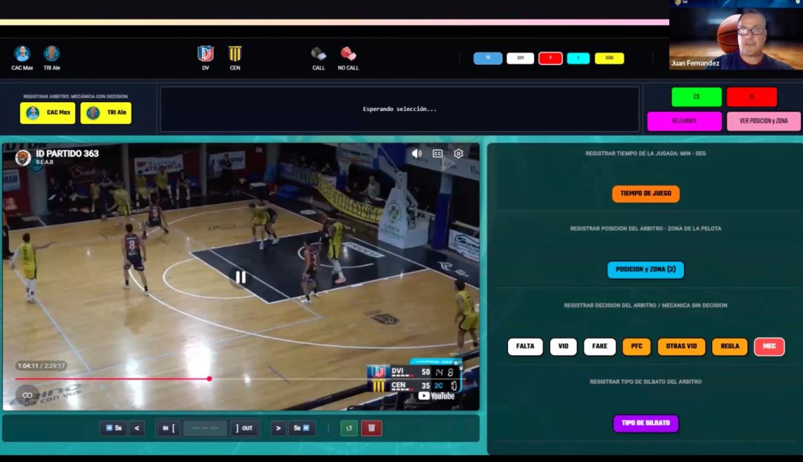This screenshot has height=462, width=803.
Task: Click VER POSICION y ZONA button
Action: click(x=764, y=121)
